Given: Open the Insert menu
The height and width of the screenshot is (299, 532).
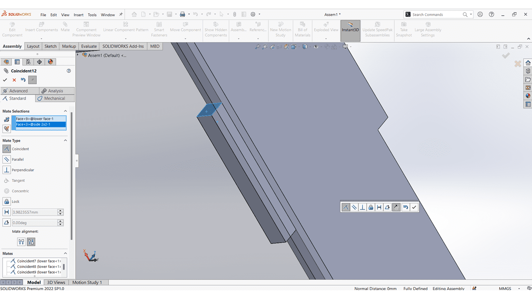Looking at the screenshot, I should (x=79, y=15).
